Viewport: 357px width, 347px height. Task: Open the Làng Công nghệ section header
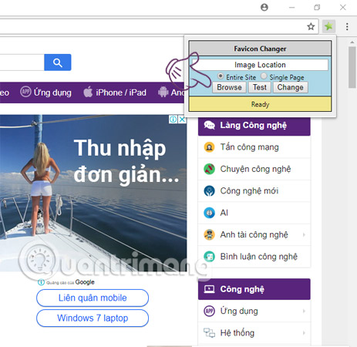pos(254,125)
